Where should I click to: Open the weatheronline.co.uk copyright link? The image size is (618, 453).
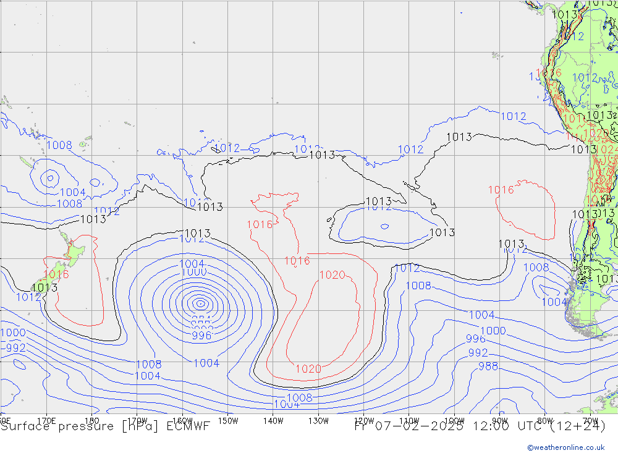click(566, 447)
